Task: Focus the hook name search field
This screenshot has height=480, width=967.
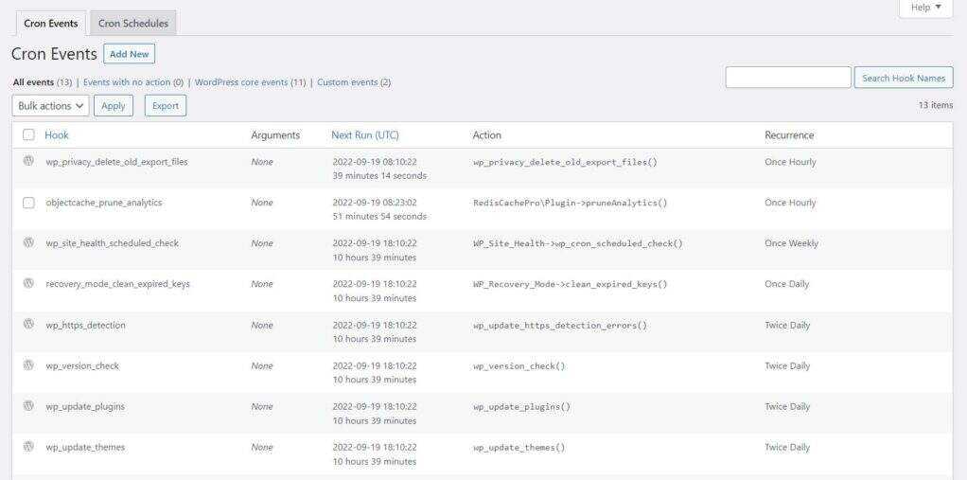Action: pyautogui.click(x=787, y=78)
